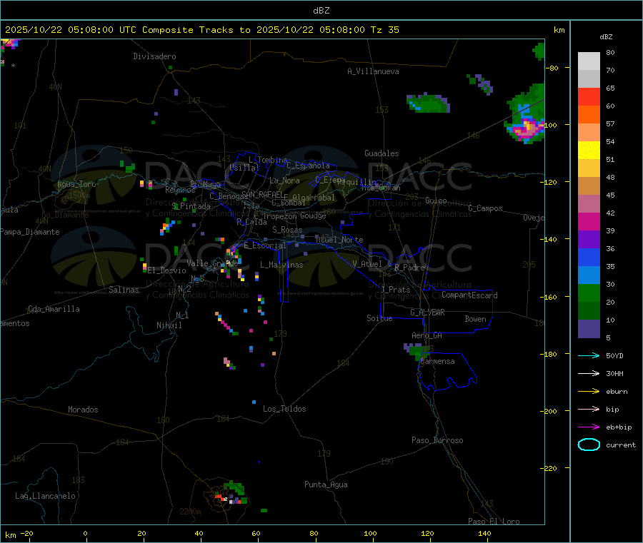Click the R_Padre map label
The width and height of the screenshot is (643, 543).
(409, 268)
